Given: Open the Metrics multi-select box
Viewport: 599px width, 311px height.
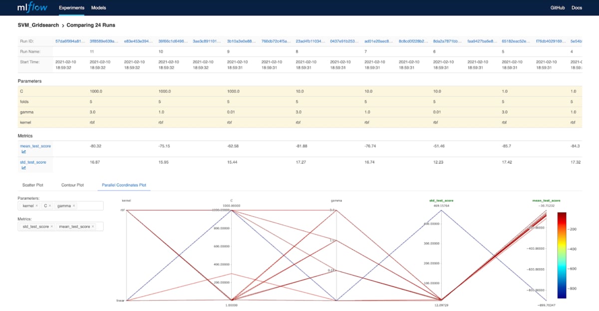Looking at the screenshot, I should [60, 227].
